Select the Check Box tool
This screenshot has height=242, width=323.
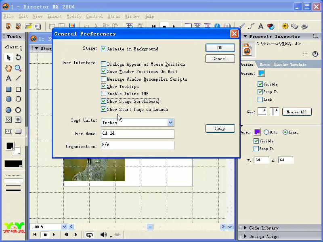tap(8, 120)
